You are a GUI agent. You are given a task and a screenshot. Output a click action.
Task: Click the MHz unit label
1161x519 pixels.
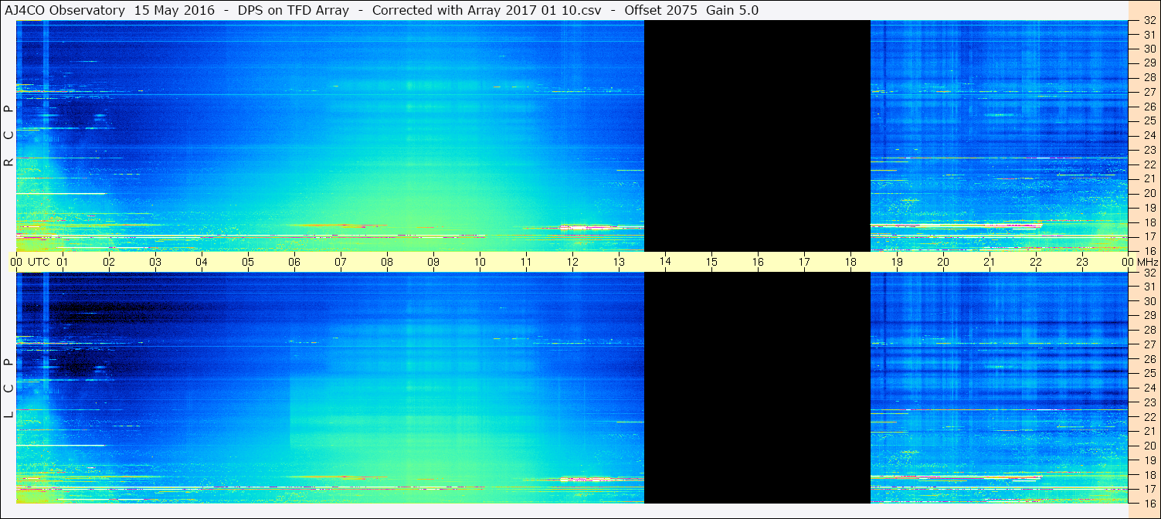pos(1147,262)
